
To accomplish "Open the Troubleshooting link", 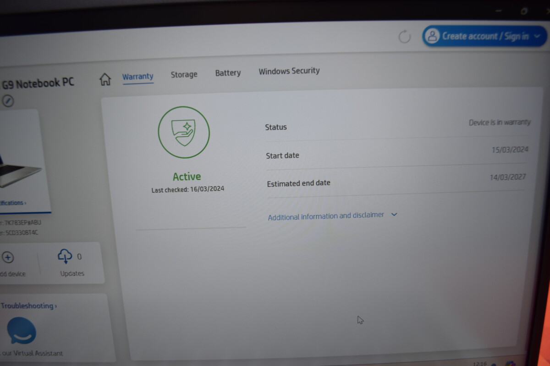I will pyautogui.click(x=29, y=306).
